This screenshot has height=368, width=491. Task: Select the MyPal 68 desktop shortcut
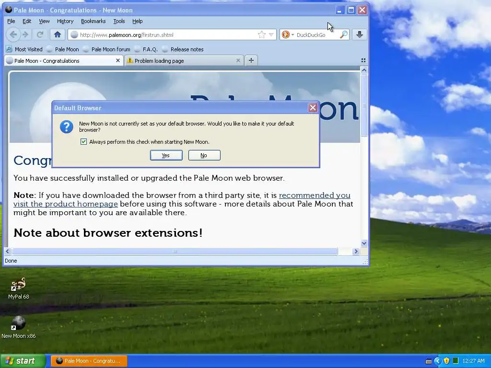point(19,288)
